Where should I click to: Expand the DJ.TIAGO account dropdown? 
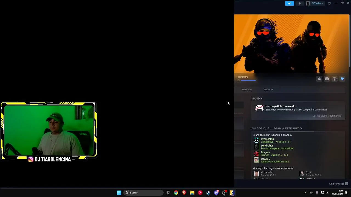pyautogui.click(x=317, y=4)
